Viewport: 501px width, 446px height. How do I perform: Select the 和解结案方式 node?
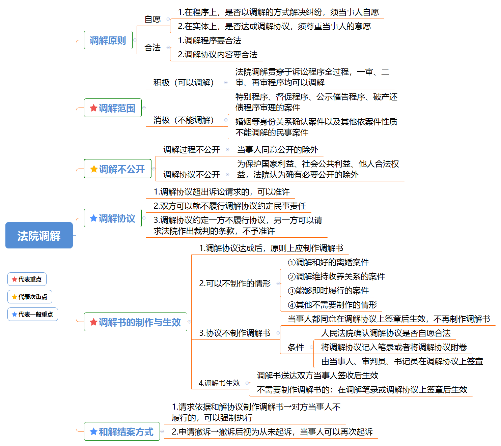122,432
